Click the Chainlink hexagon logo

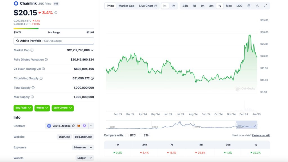(x=16, y=3)
